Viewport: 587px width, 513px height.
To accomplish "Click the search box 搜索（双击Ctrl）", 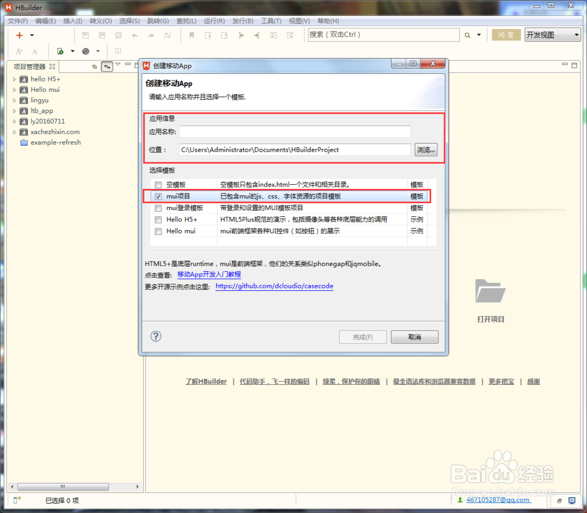I will point(383,35).
